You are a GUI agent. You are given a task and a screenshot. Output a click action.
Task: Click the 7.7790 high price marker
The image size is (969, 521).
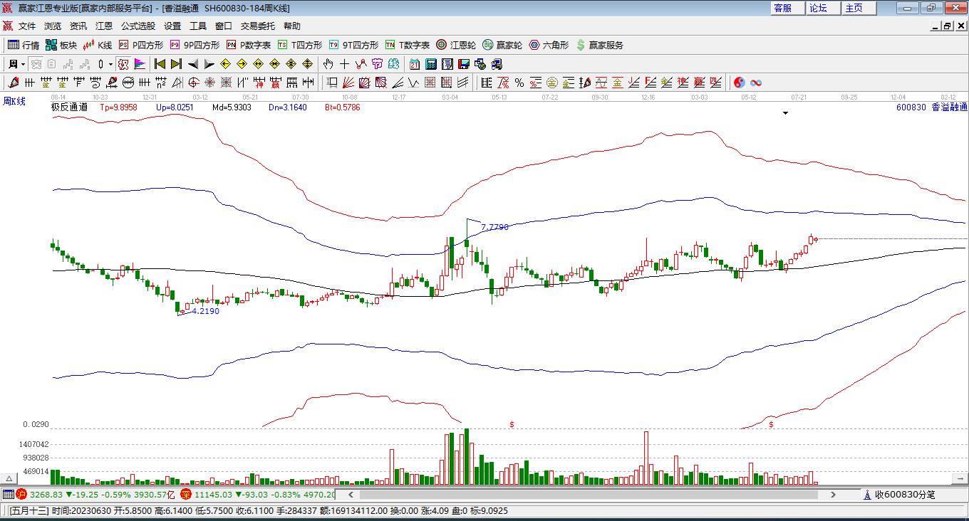coord(495,227)
